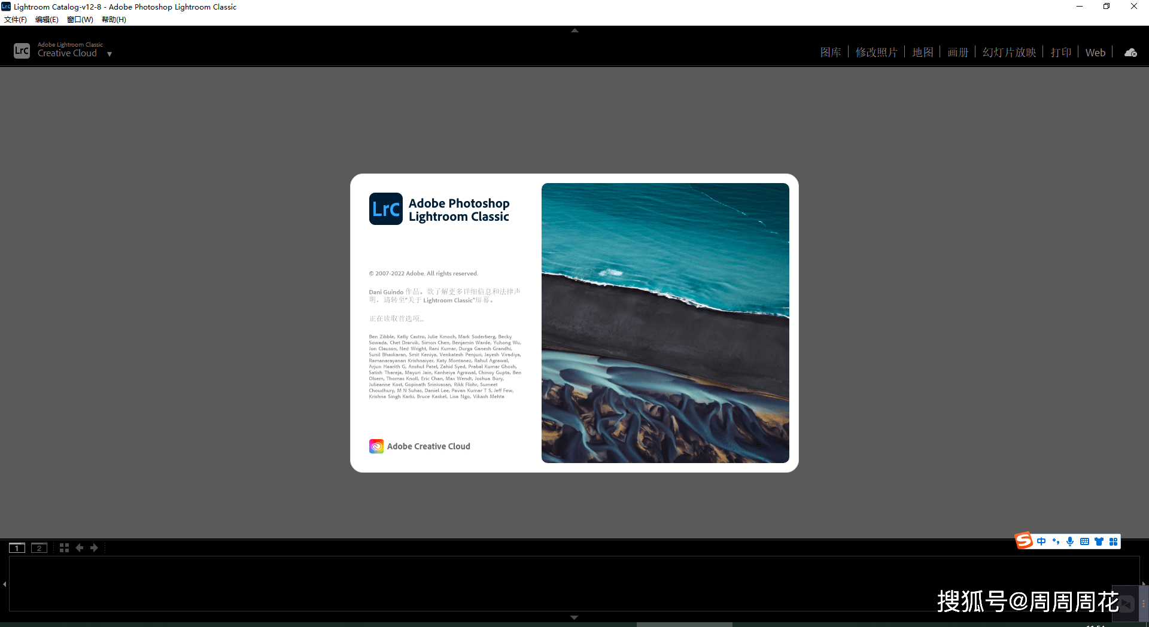Toggle the left panel side arrow

[x=4, y=584]
